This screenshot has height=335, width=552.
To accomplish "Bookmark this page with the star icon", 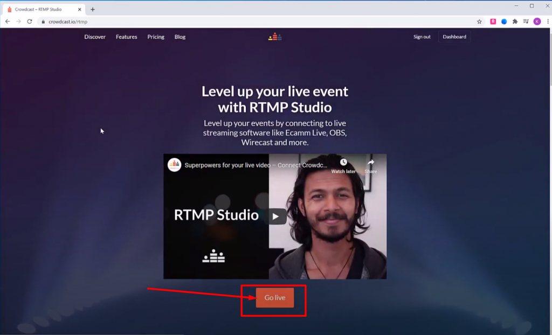I will 479,22.
